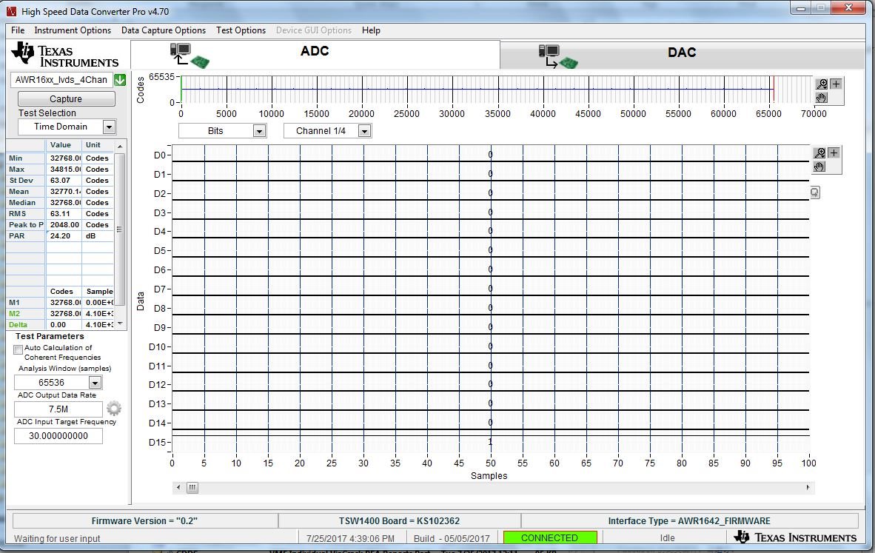875x553 pixels.
Task: Switch to the DAC tab
Action: [x=682, y=54]
